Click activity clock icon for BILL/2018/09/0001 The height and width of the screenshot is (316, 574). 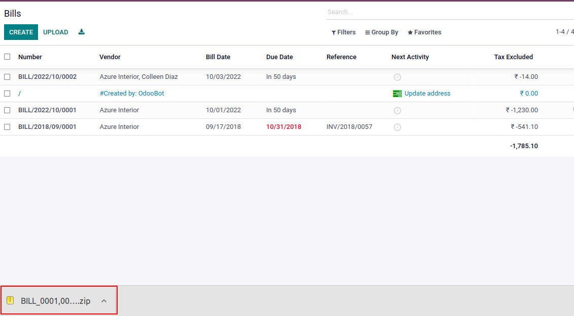(397, 127)
